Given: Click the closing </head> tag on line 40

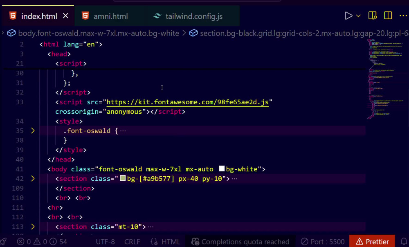Looking at the screenshot, I should [61, 159].
